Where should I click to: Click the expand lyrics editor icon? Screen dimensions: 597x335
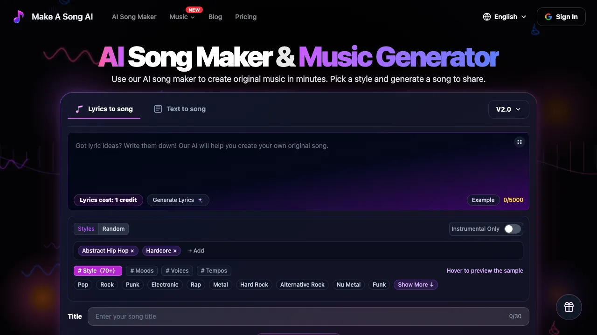(x=520, y=142)
